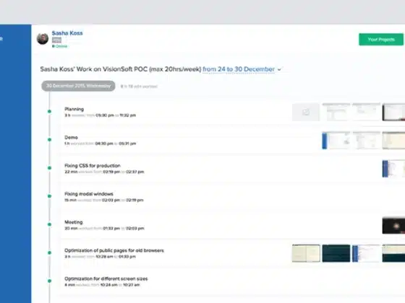405x303 pixels.
Task: Click hours worked summary beside date pill
Action: click(139, 87)
